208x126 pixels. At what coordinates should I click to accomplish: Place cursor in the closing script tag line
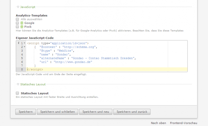pos(107,69)
